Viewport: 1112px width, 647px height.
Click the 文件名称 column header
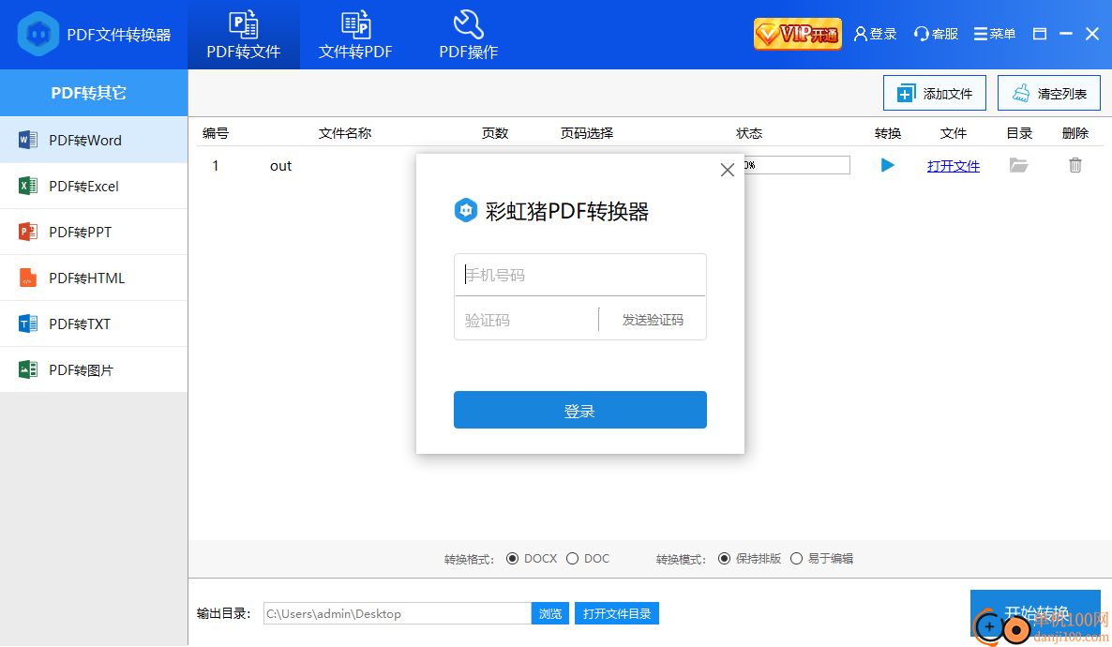345,133
